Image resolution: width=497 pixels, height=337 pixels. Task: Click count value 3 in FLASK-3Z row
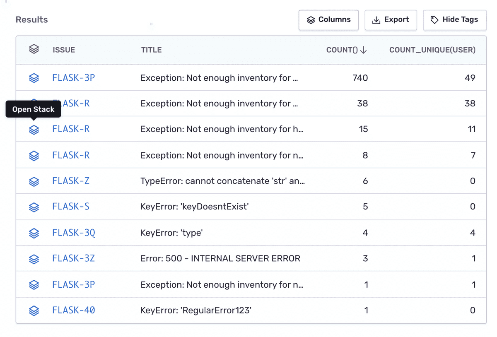365,258
